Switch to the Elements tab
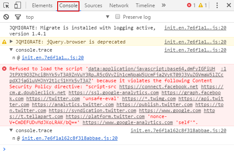234x156 pixels. (42, 6)
